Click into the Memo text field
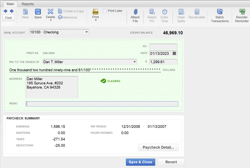The height and width of the screenshot is (168, 250). click(102, 104)
